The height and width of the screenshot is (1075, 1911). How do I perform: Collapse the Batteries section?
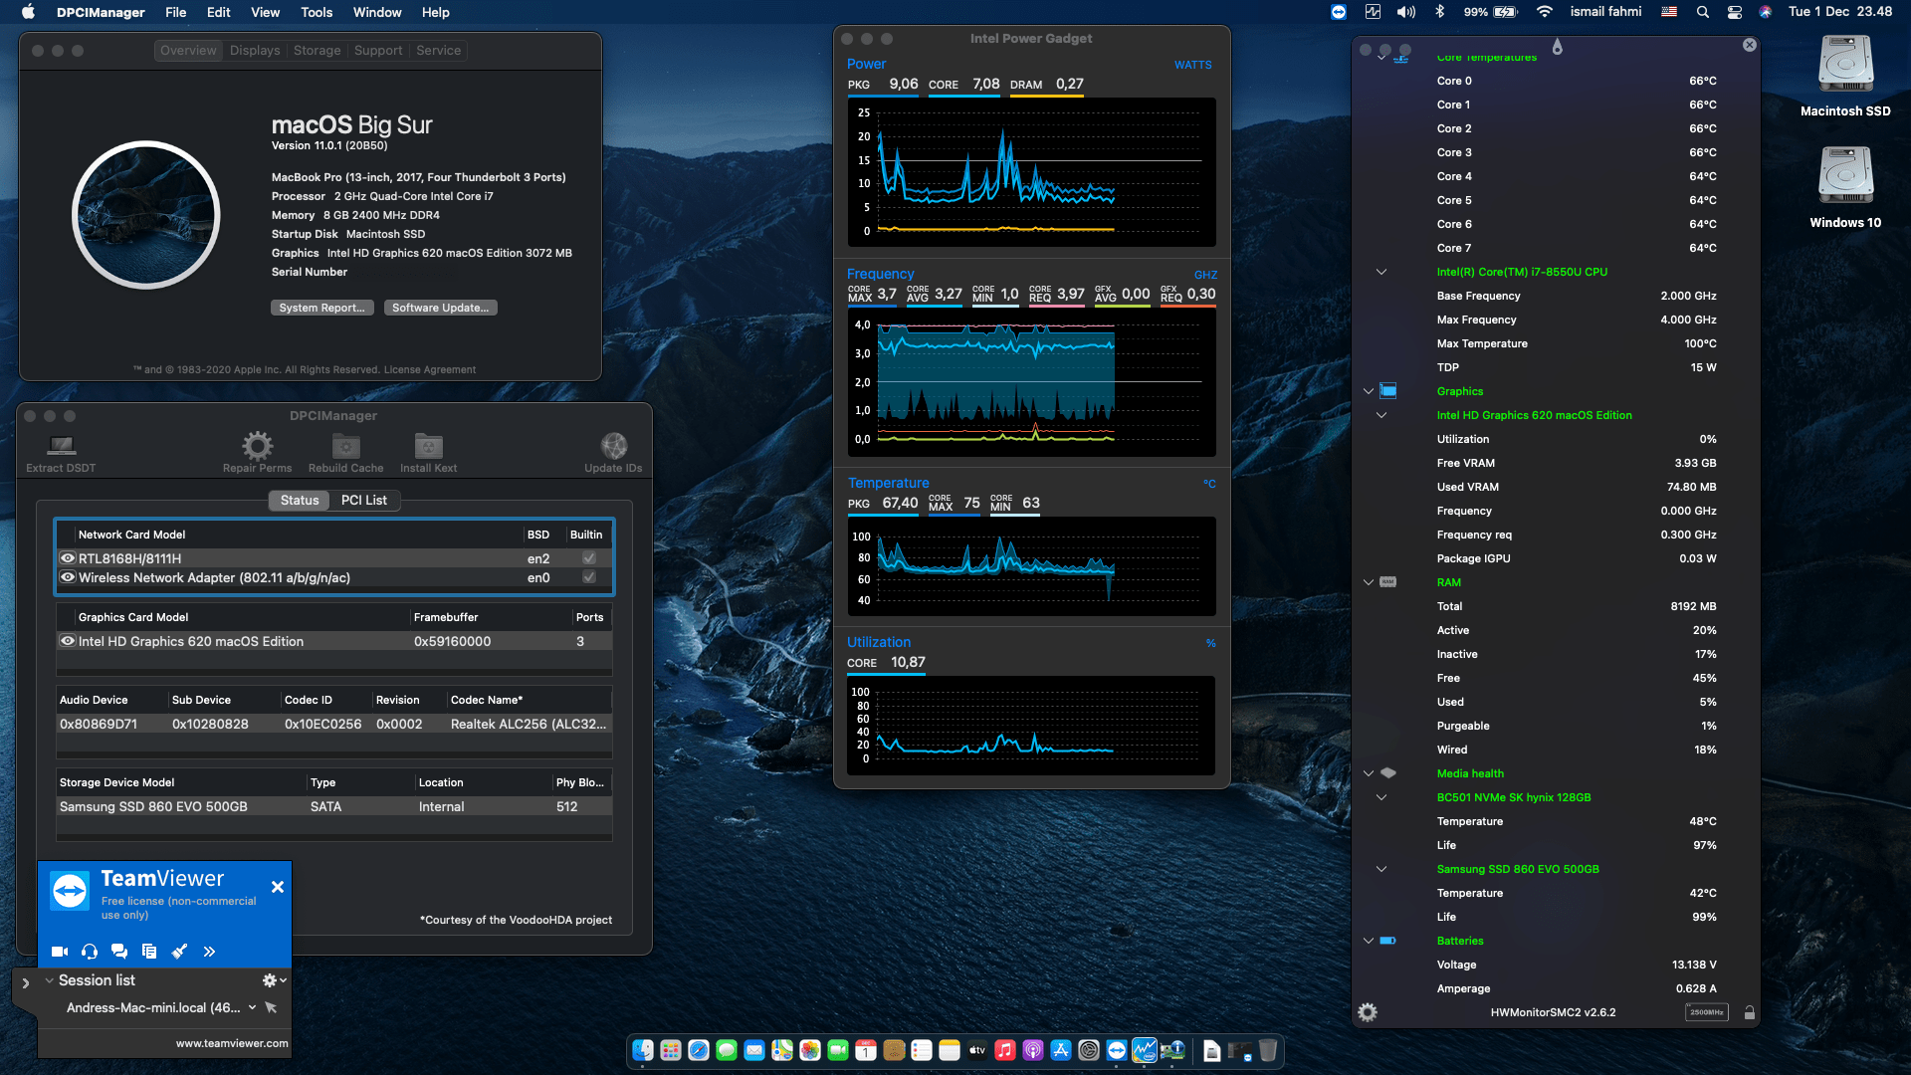point(1369,940)
